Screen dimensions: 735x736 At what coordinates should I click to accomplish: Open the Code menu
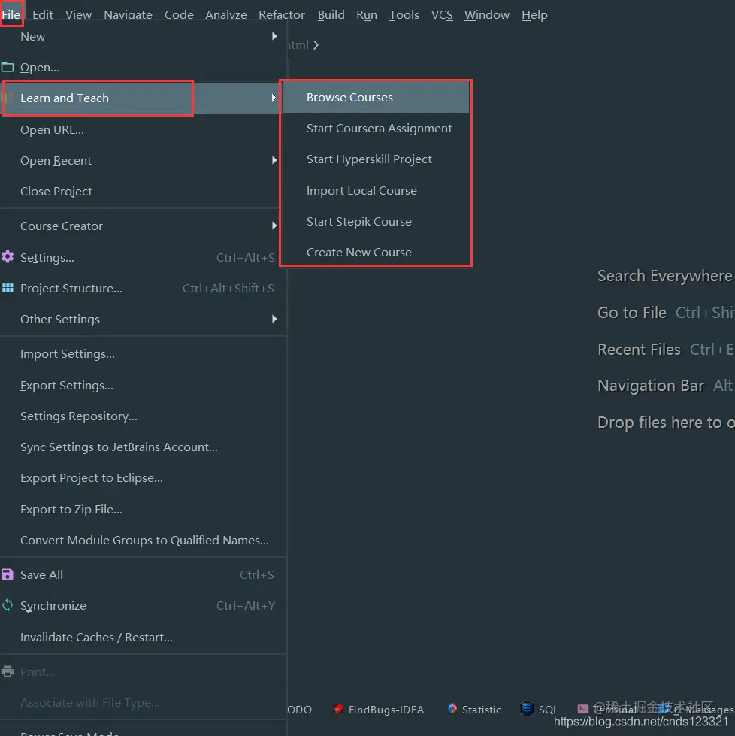click(179, 14)
